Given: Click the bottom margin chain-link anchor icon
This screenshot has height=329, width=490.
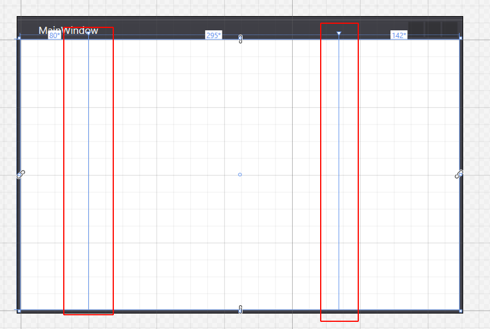Looking at the screenshot, I should coord(240,309).
